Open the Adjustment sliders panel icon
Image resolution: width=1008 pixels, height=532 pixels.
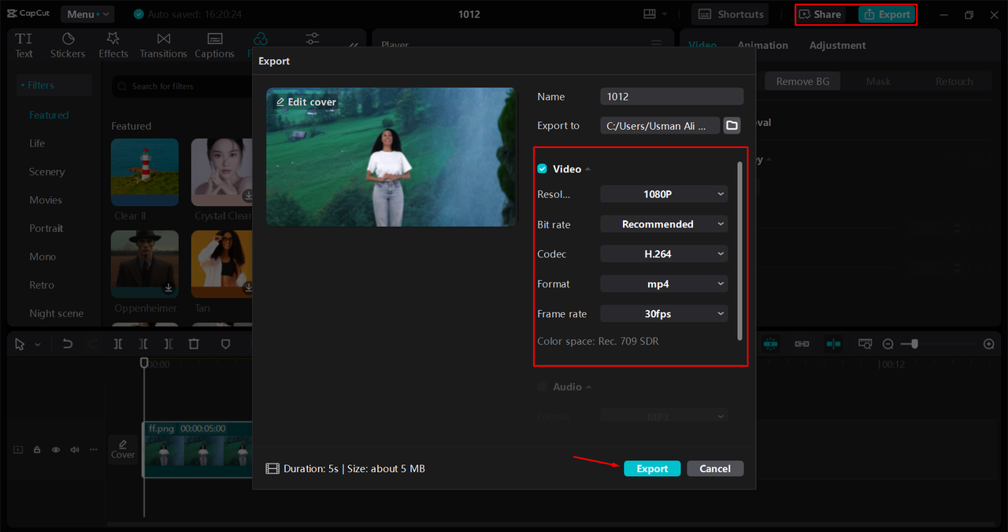tap(313, 39)
